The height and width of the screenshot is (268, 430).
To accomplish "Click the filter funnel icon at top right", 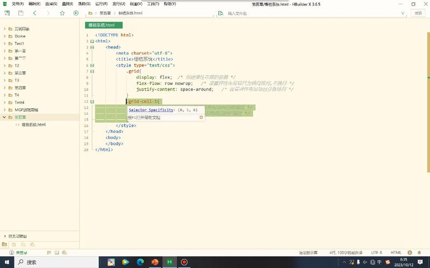I will pos(403,13).
